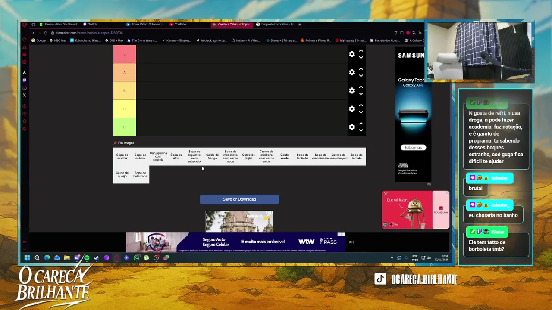The image size is (552, 310).
Task: Go back in browser history
Action: click(x=33, y=33)
